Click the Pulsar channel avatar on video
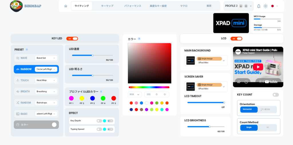Screen dimensions: 293x145 [238, 52]
